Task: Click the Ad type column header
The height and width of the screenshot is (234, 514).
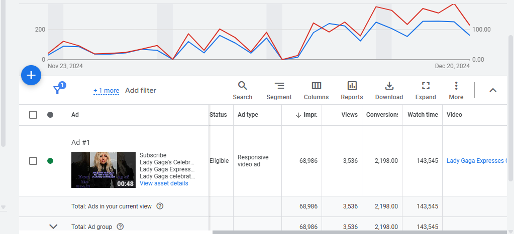Action: tap(248, 115)
